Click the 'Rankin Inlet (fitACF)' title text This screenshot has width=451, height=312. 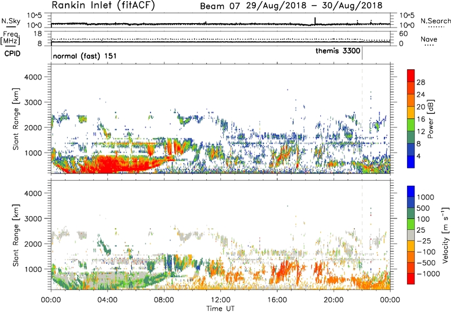pos(103,6)
